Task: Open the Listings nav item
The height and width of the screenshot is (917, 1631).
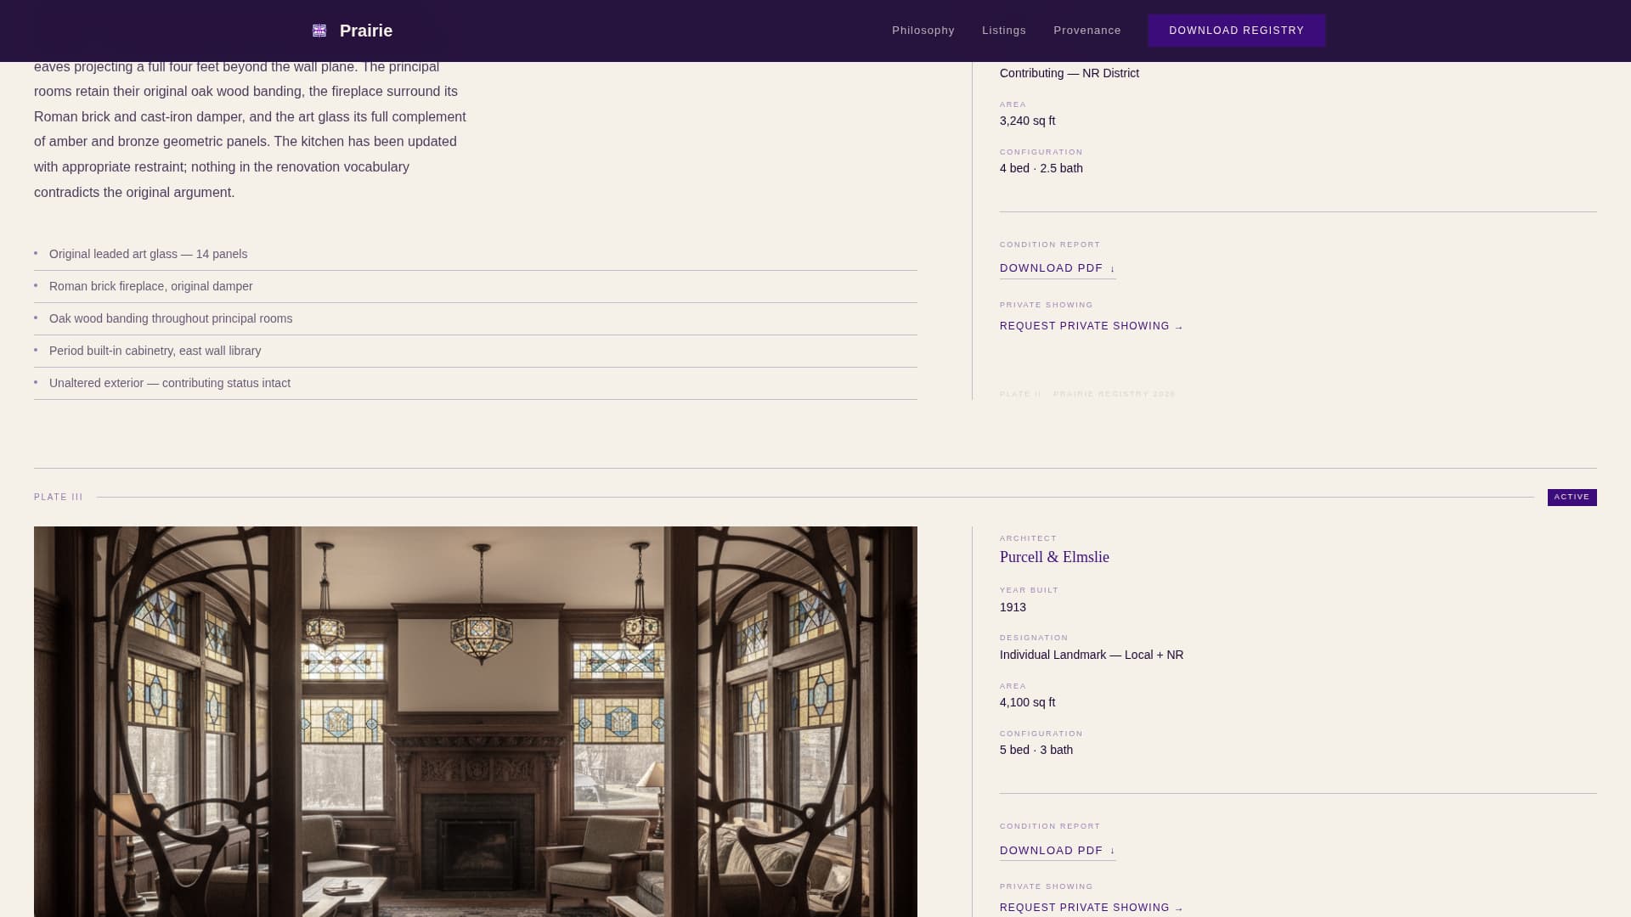Action: pos(1004,31)
